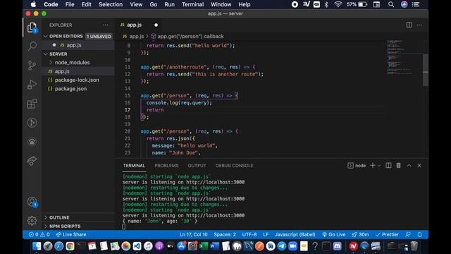Kill terminal with trash icon

398,165
